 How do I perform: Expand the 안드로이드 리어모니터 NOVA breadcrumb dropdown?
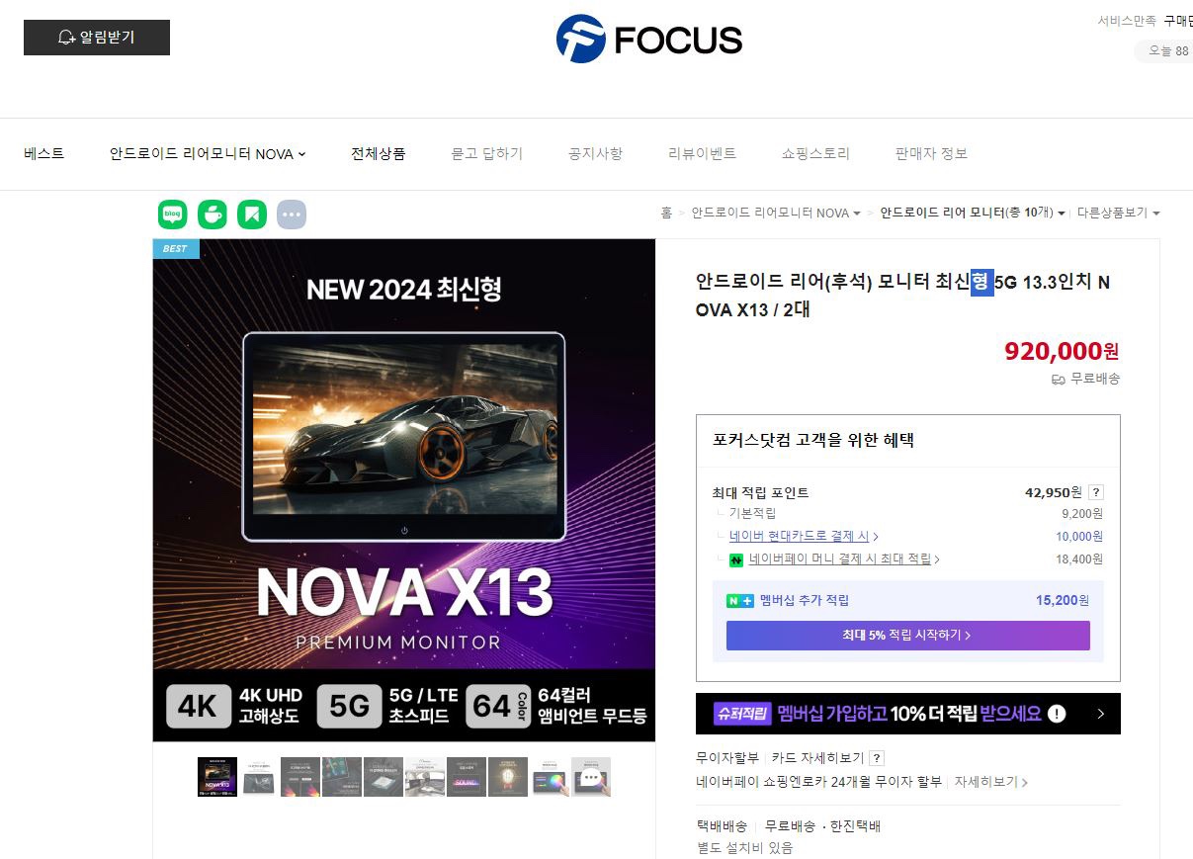pos(776,213)
